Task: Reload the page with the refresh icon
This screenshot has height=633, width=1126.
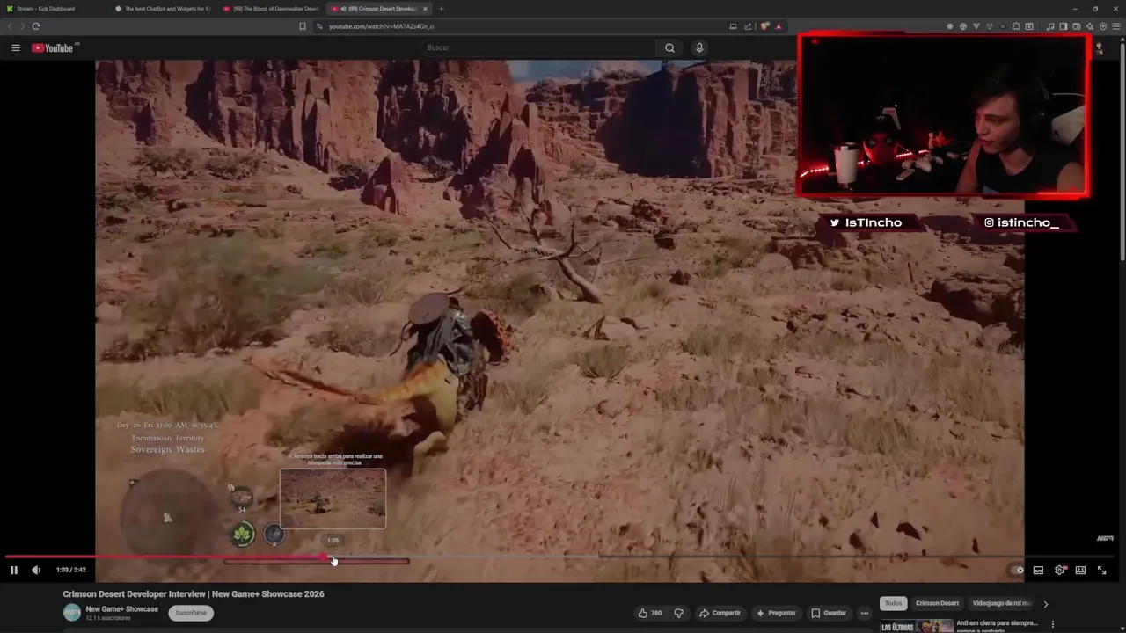Action: click(36, 26)
